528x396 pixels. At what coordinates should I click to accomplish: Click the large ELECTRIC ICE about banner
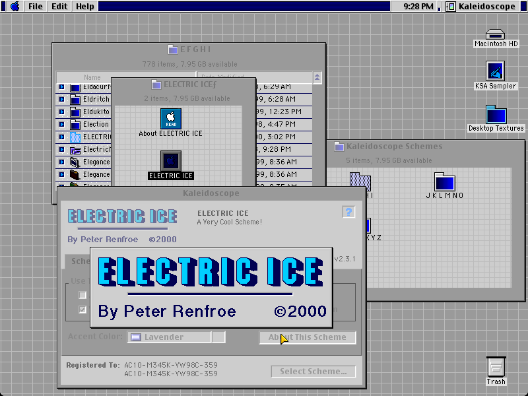tap(211, 288)
